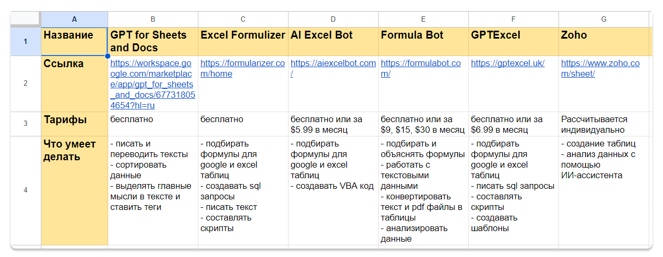Select the 'Название' cell
Screen dimensions: 663x257
coord(74,41)
